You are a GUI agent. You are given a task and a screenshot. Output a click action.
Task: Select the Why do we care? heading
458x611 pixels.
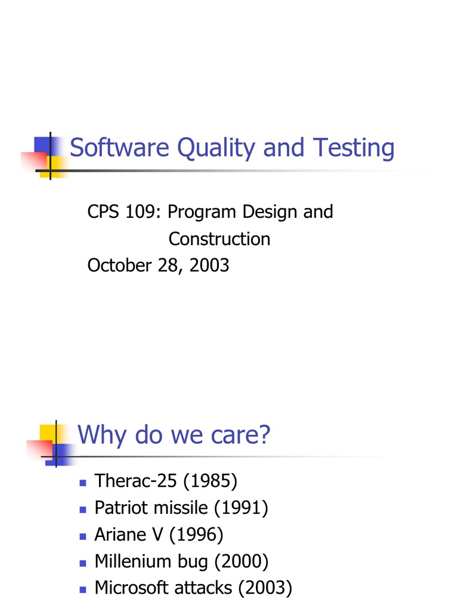[x=174, y=435]
